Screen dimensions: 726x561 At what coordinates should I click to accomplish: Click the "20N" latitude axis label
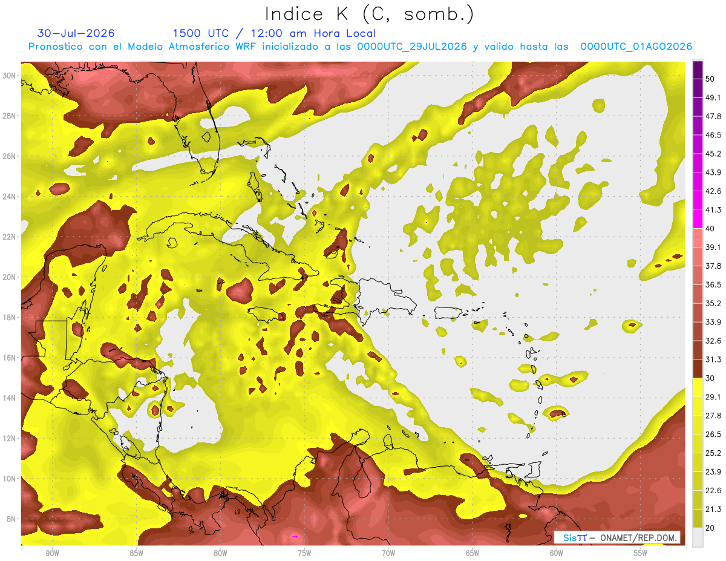(x=9, y=277)
